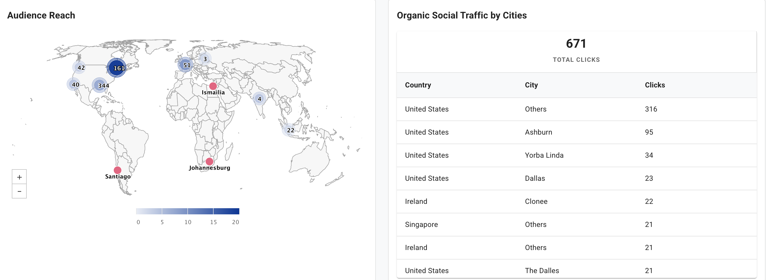Click the 4 cluster marker over India
Screen dimensions: 766x280
pos(259,98)
